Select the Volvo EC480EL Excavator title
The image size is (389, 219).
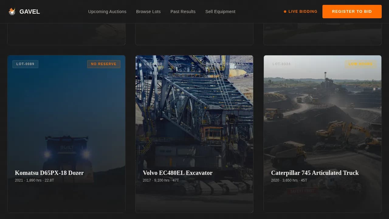click(x=177, y=173)
